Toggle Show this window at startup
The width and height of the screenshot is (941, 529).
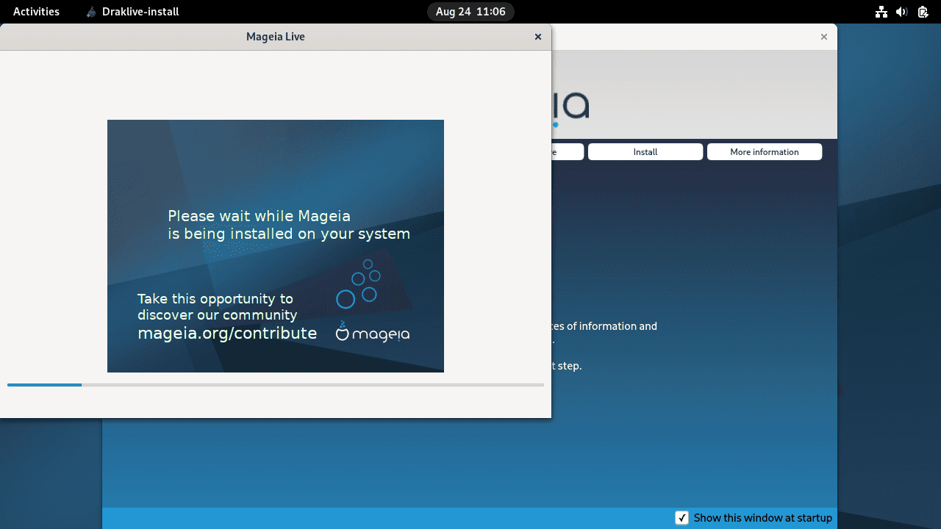pos(682,518)
